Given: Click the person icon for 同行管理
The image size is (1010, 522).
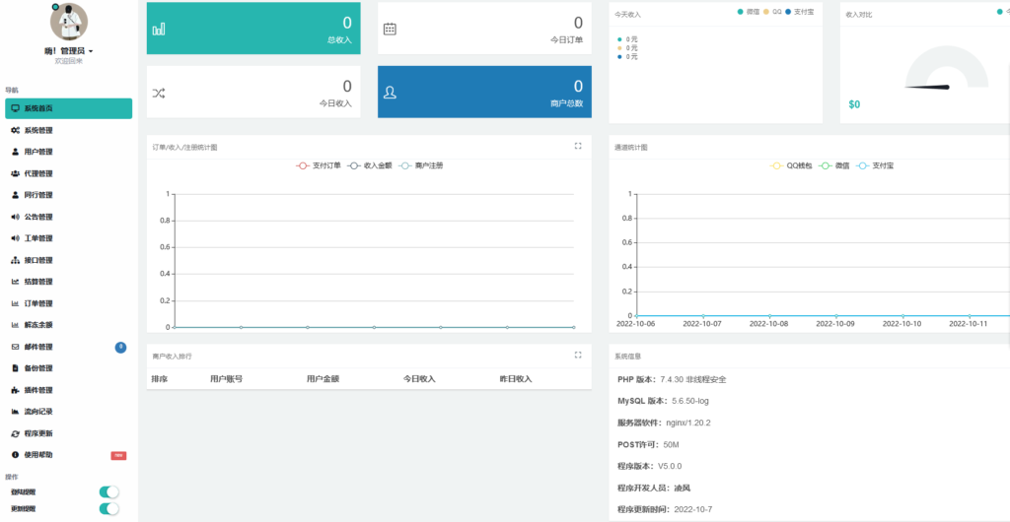Looking at the screenshot, I should point(16,195).
